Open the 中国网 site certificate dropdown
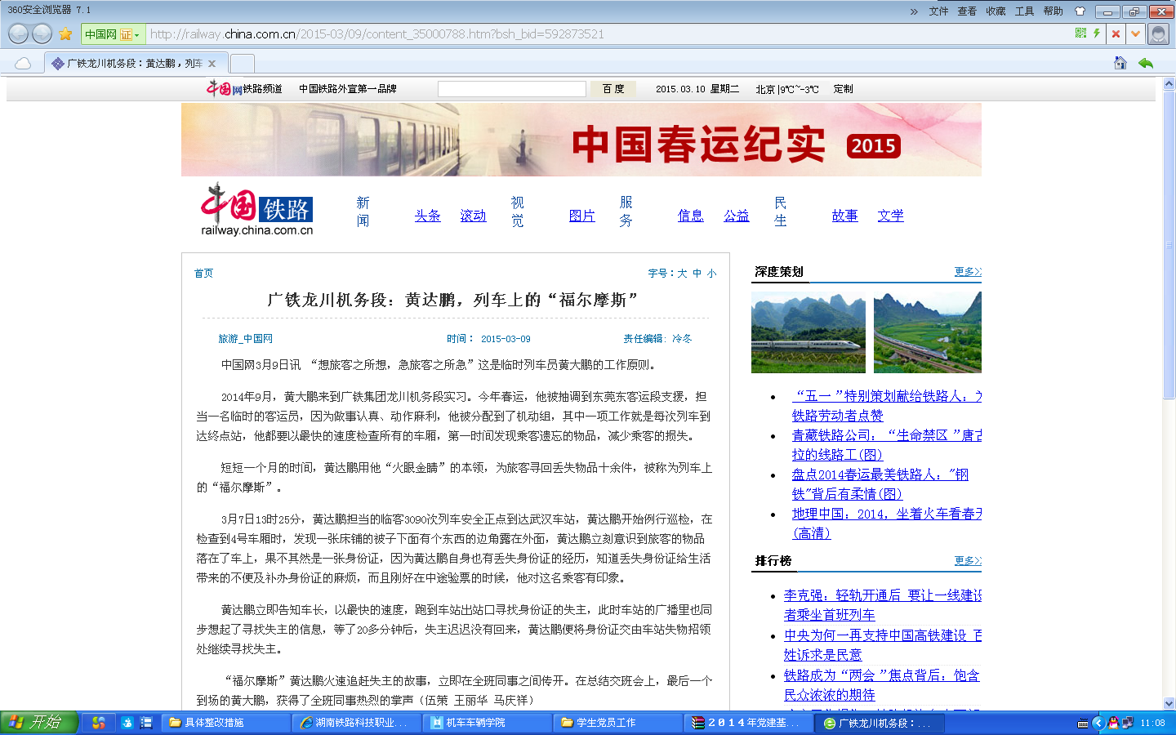1176x735 pixels. pos(113,34)
